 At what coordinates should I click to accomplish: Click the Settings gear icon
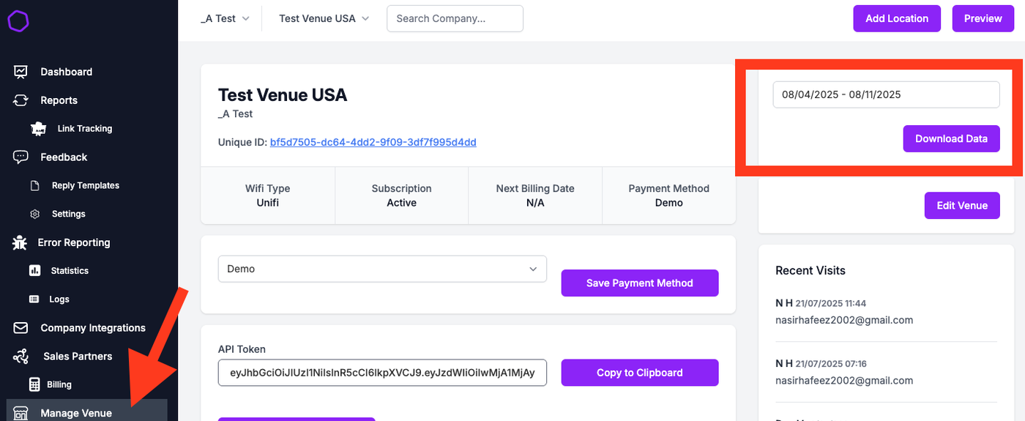(34, 214)
